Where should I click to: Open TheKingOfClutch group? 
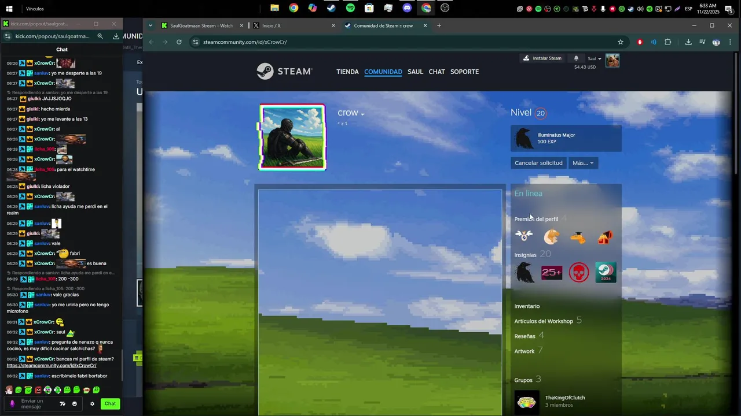coord(565,398)
